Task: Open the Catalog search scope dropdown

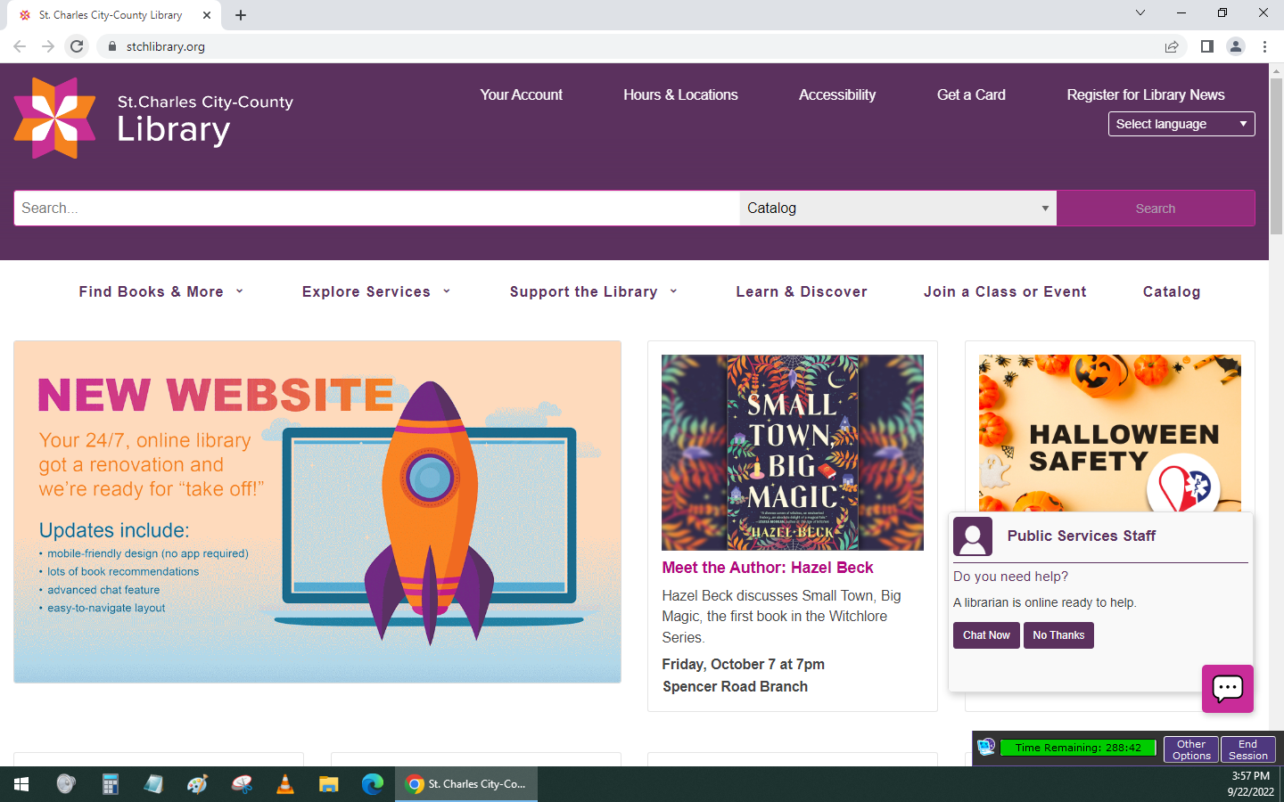Action: point(898,208)
